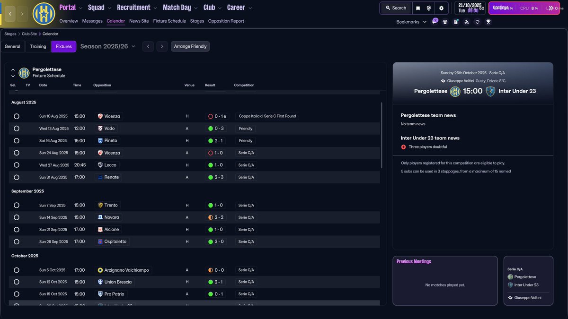The height and width of the screenshot is (319, 568).
Task: Select the Ospitaletto fixture radio
Action: [x=17, y=241]
